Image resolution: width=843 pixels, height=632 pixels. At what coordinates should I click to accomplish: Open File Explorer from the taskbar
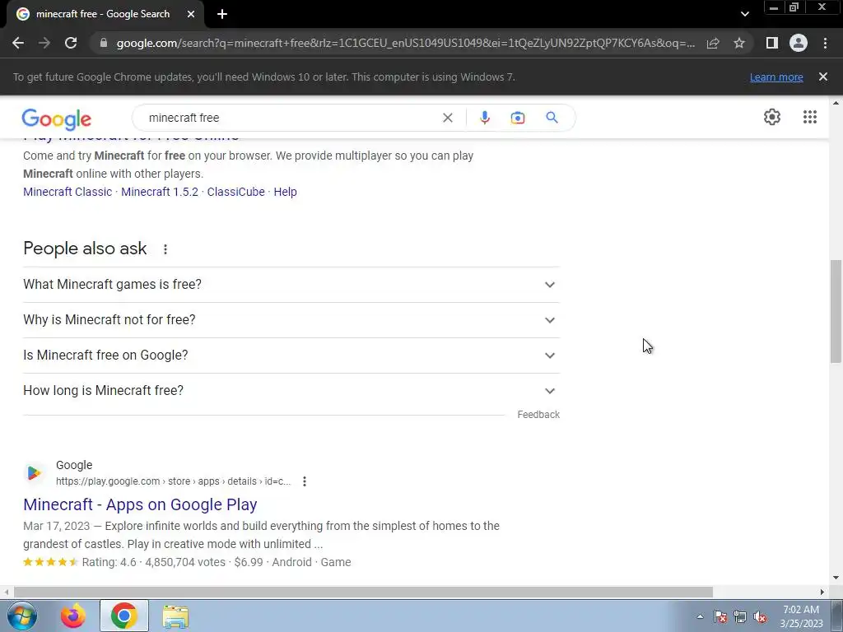(176, 616)
